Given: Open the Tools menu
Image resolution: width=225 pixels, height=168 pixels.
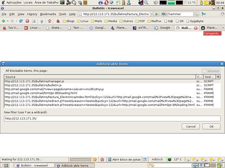Looking at the screenshot, I should [63, 14].
